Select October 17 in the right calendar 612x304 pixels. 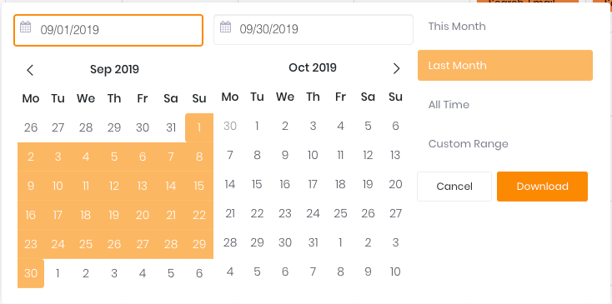click(313, 184)
